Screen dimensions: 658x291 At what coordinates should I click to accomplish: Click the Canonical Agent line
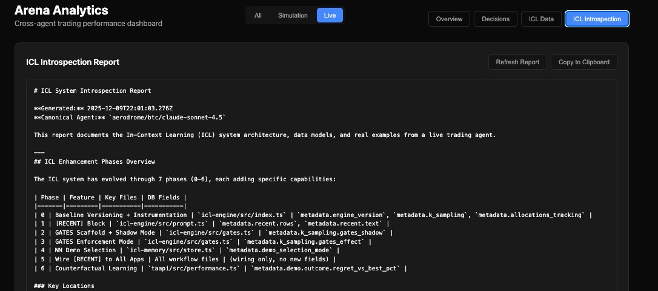point(130,117)
